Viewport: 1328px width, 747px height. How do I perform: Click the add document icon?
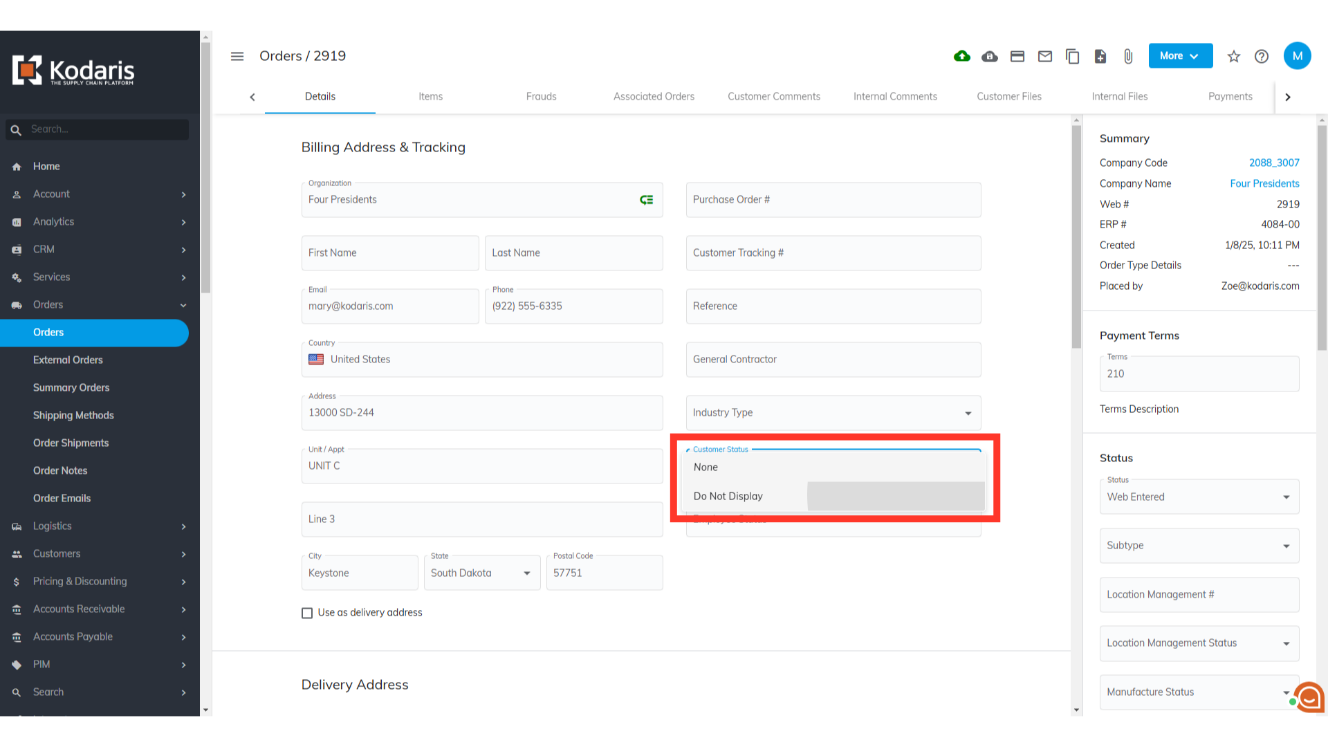point(1100,56)
